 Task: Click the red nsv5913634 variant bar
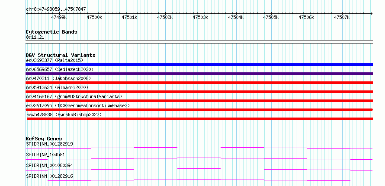tap(199, 92)
